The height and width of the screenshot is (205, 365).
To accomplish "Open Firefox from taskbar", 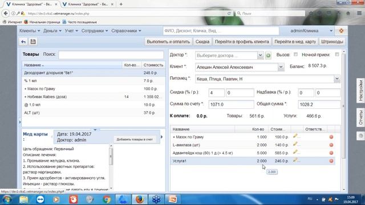I will point(140,199).
